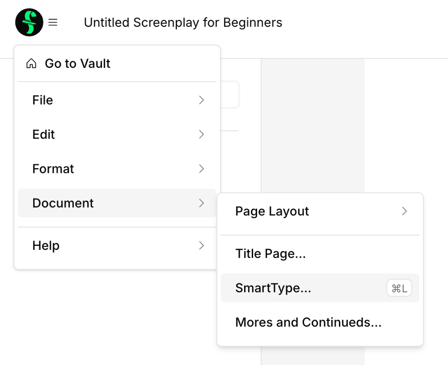The width and height of the screenshot is (448, 365).
Task: Choose the Help menu item
Action: coord(46,246)
